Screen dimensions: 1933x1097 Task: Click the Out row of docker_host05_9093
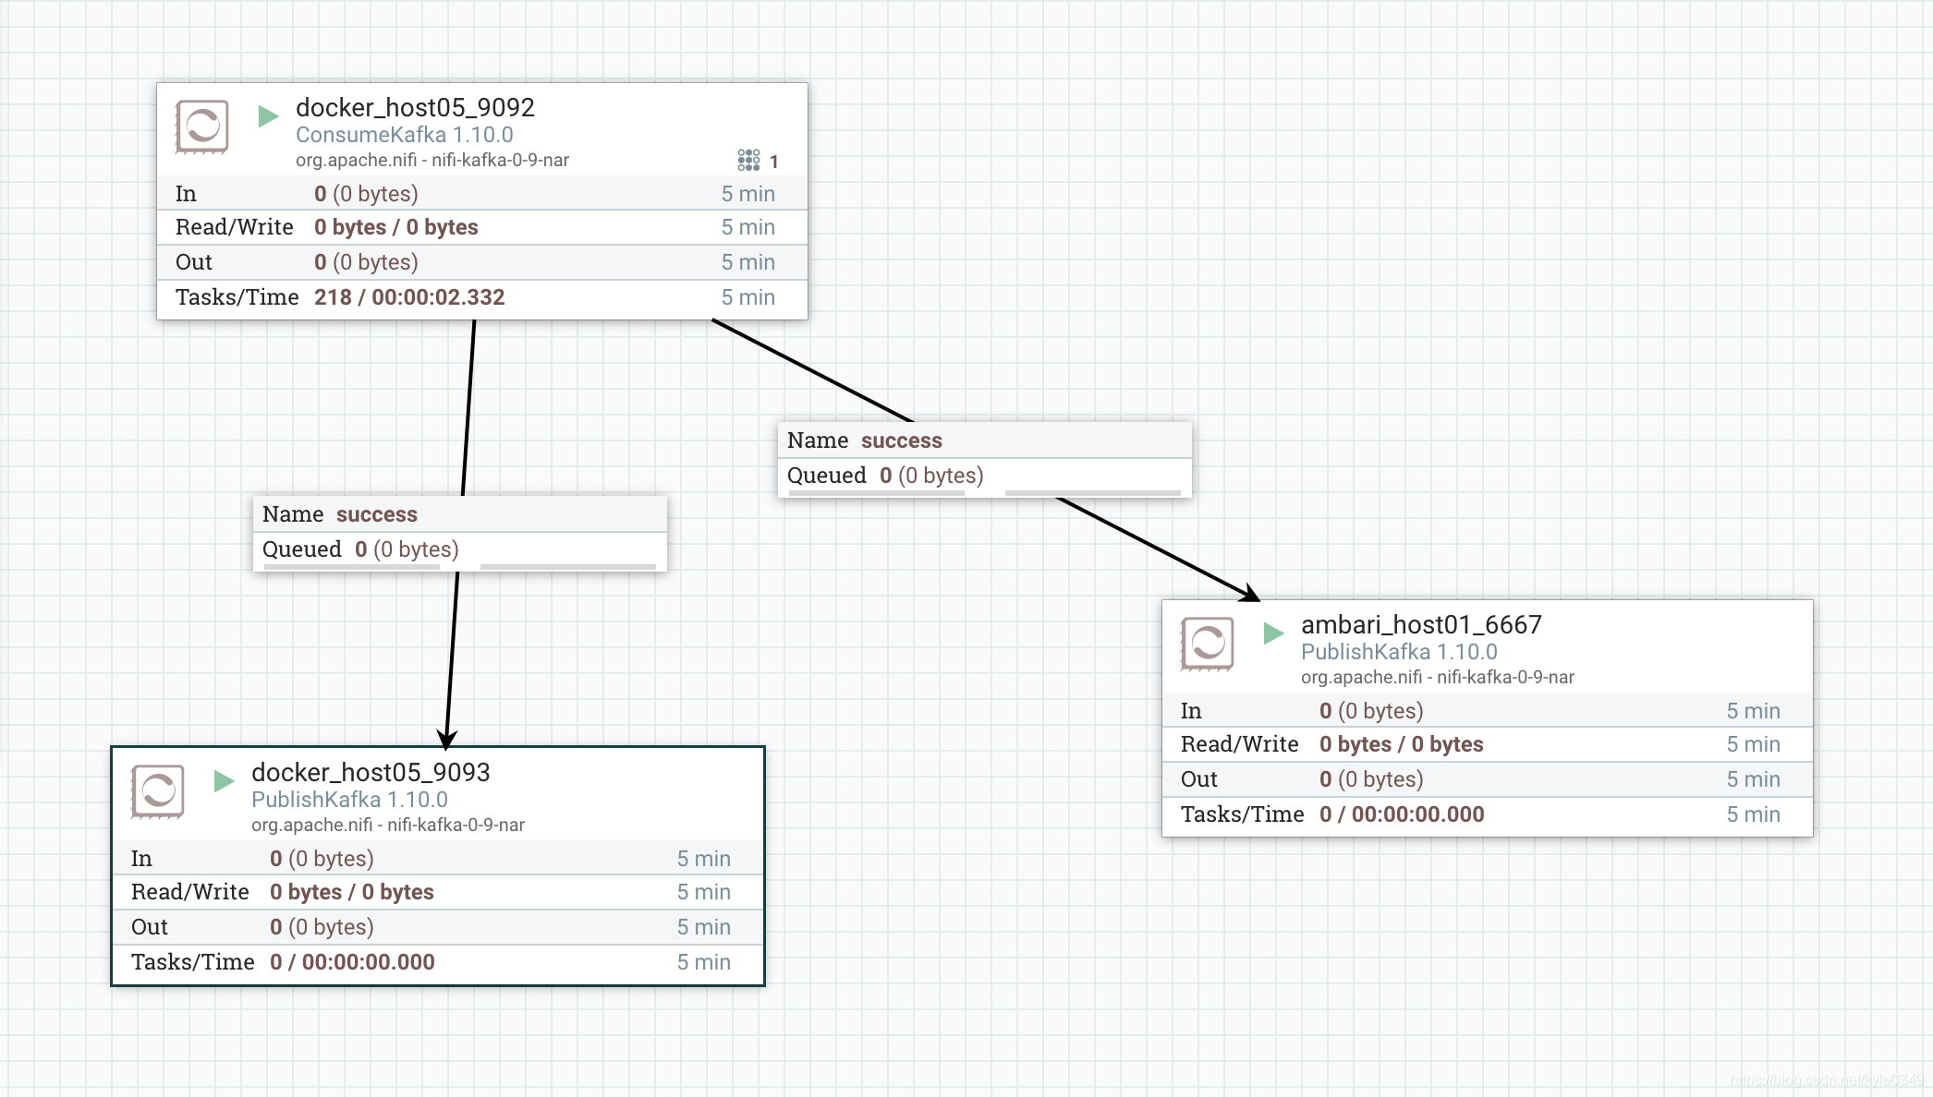click(438, 927)
